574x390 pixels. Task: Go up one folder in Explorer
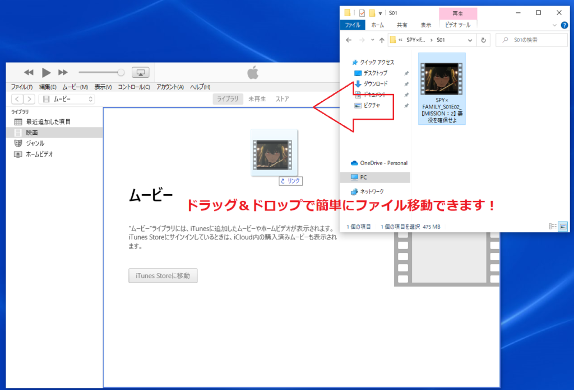click(382, 40)
